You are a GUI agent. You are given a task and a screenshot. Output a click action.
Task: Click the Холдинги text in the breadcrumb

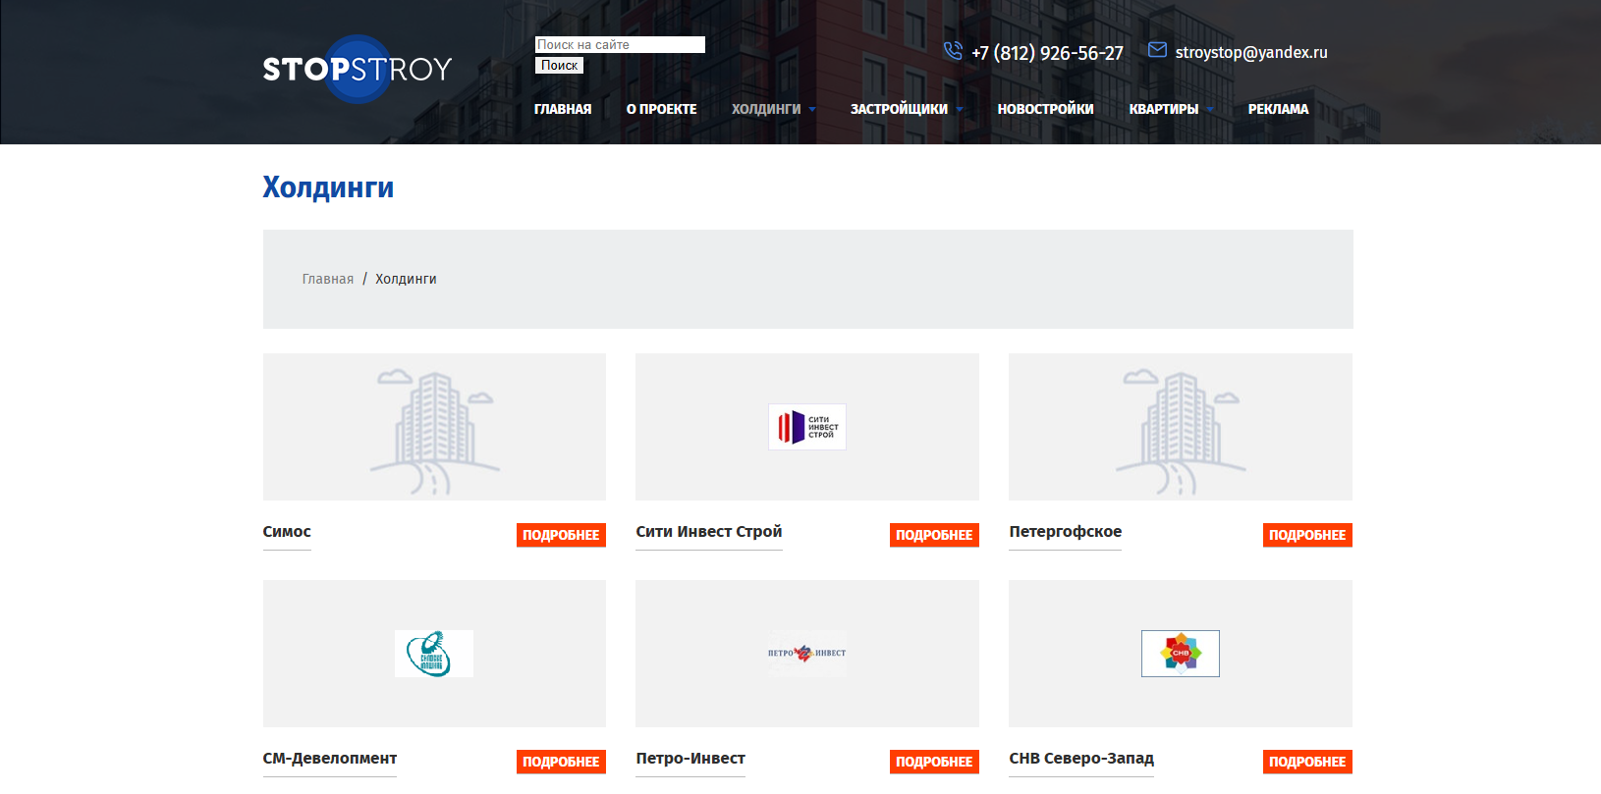(x=406, y=279)
